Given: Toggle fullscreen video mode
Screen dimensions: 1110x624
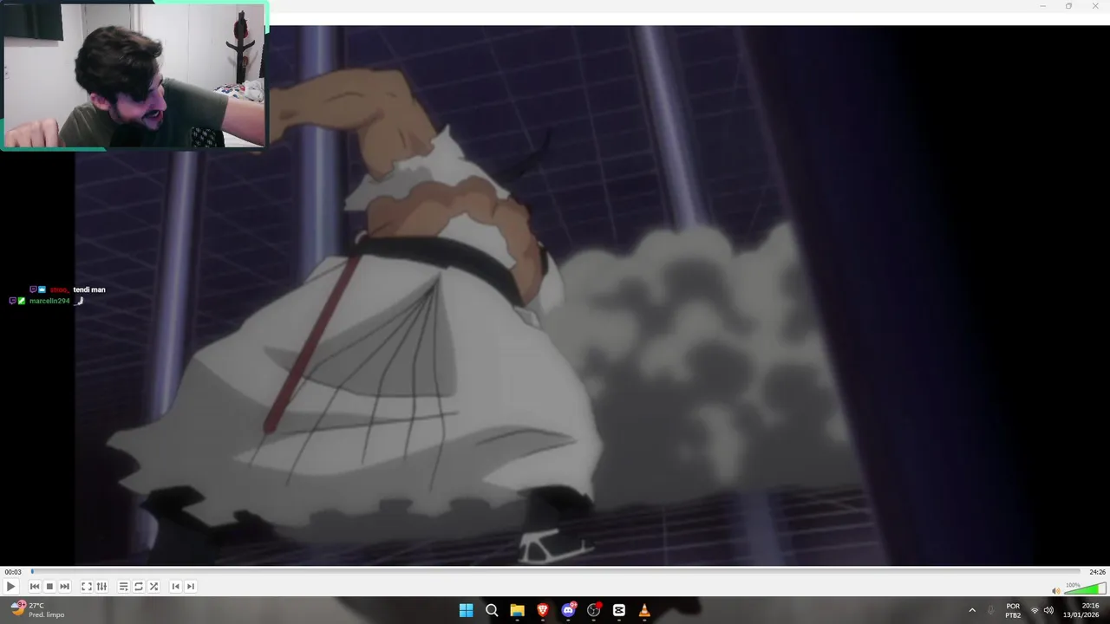Looking at the screenshot, I should tap(87, 587).
